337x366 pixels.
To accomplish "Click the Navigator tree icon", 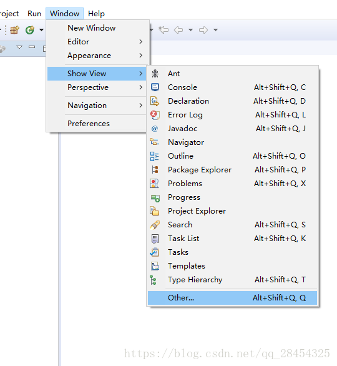I will click(154, 142).
